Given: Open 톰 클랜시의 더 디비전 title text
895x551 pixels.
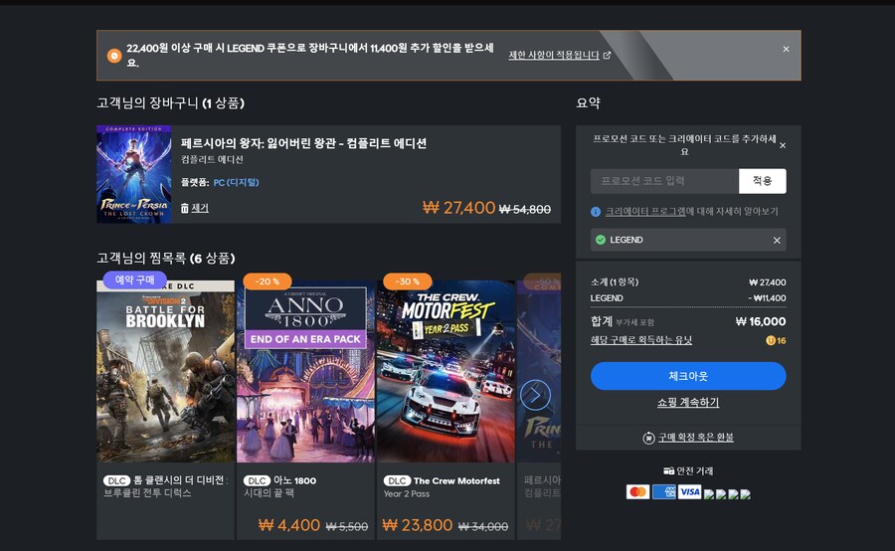Looking at the screenshot, I should 180,480.
